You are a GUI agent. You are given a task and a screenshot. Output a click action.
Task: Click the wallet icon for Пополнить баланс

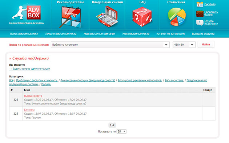point(200,13)
